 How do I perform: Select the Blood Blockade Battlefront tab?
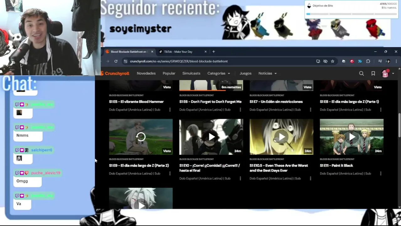pyautogui.click(x=129, y=51)
